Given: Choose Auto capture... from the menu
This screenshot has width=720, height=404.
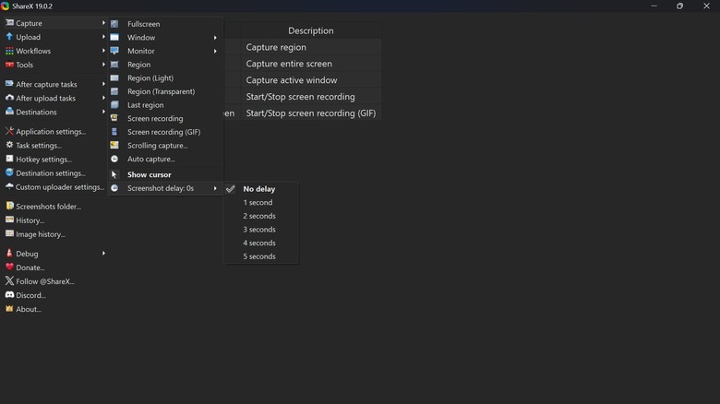Looking at the screenshot, I should point(166,159).
